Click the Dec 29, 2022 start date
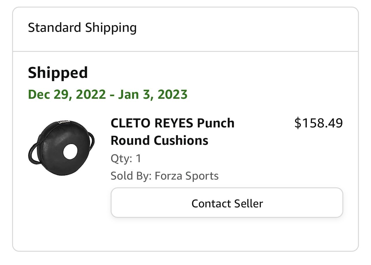The width and height of the screenshot is (371, 265). coord(67,95)
